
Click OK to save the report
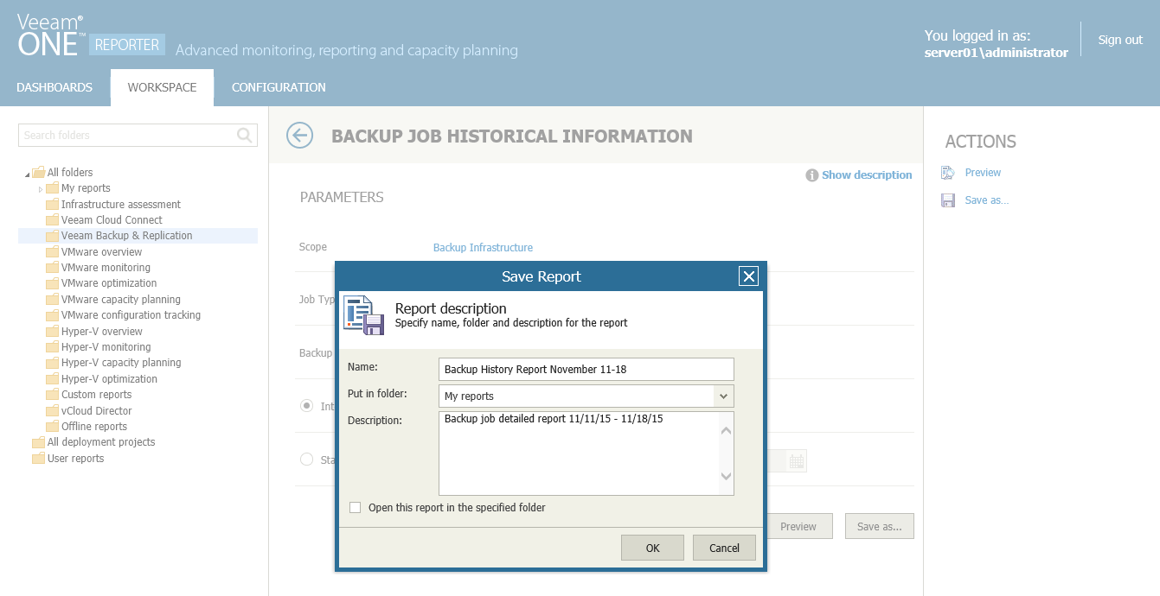[652, 548]
